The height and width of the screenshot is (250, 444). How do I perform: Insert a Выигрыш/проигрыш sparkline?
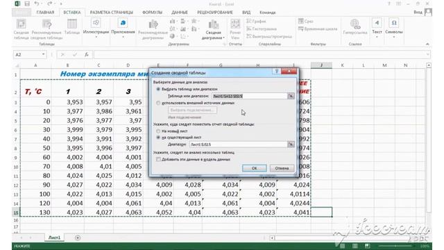269,36
